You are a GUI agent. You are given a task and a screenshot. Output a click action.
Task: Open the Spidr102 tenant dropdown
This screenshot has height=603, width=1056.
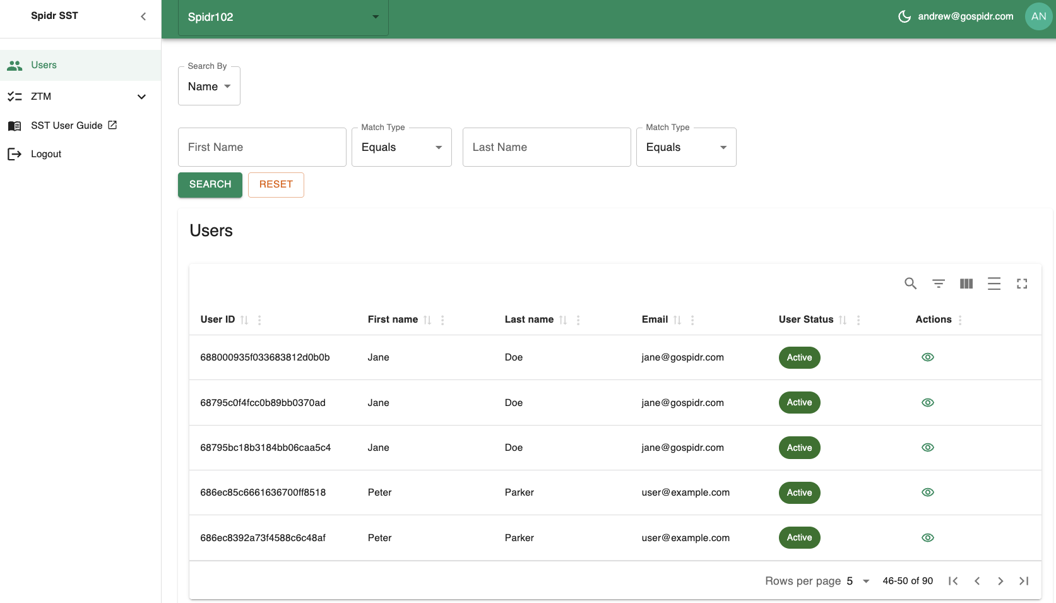coord(283,18)
